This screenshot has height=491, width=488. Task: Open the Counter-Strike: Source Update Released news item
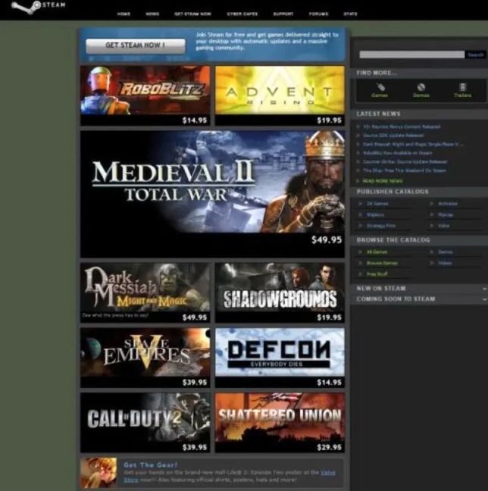(x=405, y=162)
